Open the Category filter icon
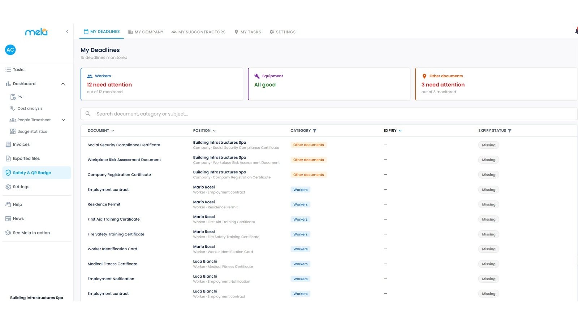The height and width of the screenshot is (325, 578). tap(315, 131)
